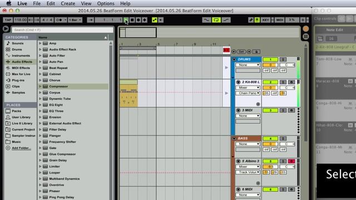Toggle the Computer MIDI Keyboard icon
356x200 pixels.
click(257, 20)
